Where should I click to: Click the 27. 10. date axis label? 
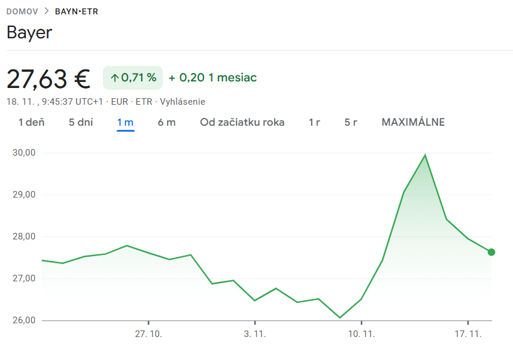(148, 333)
